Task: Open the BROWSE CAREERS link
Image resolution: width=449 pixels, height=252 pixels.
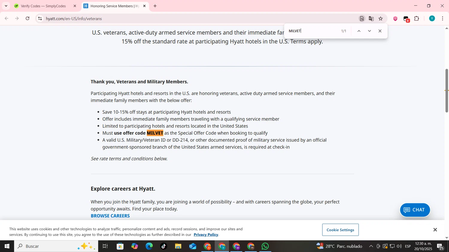Action: [110, 216]
